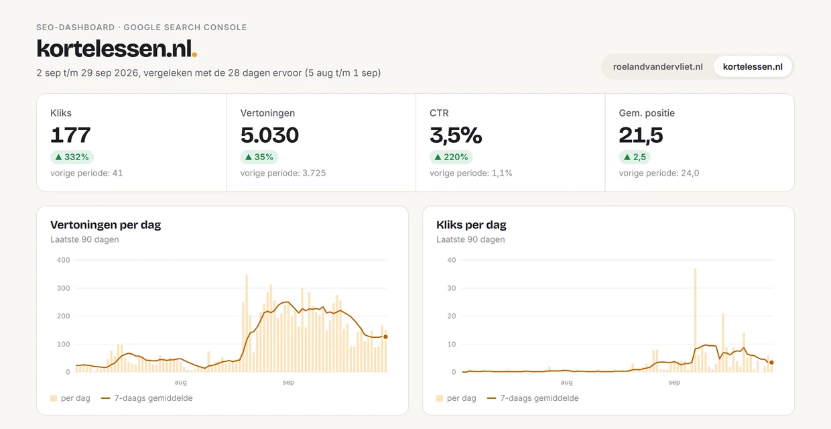Click 'per dag' legend swatch in Kliks chart
The image size is (831, 429).
440,398
